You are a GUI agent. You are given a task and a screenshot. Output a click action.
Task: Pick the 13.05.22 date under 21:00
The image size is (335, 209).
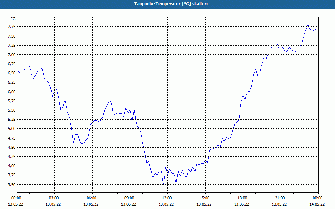point(279,204)
